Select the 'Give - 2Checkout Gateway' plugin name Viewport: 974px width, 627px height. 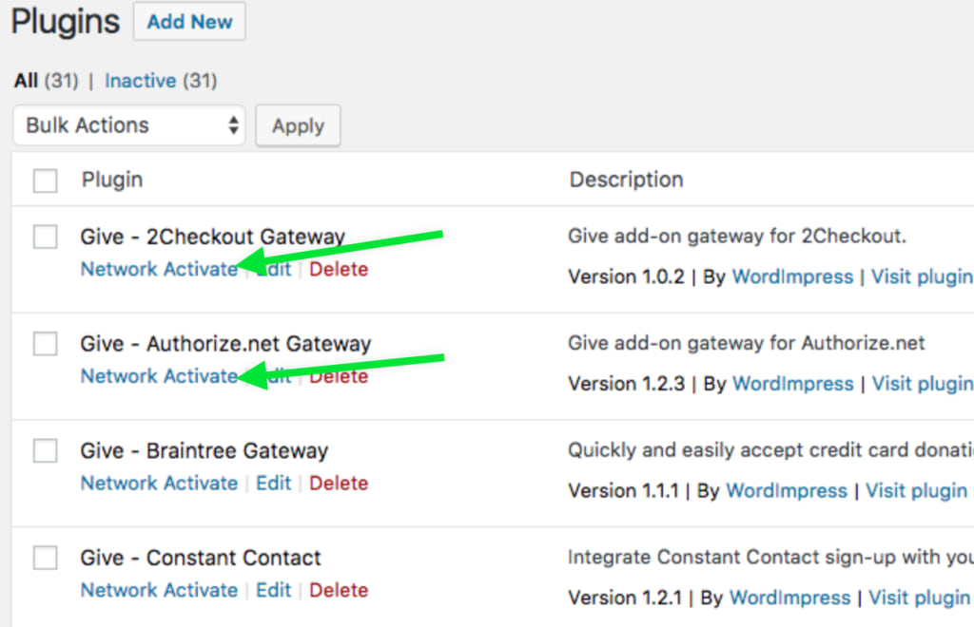[x=212, y=237]
